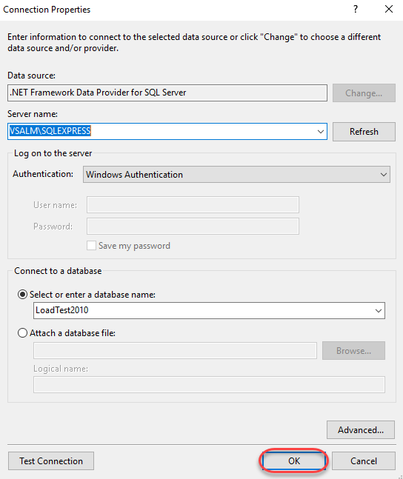Expand the database name dropdown arrow
The height and width of the screenshot is (479, 403).
pos(379,311)
